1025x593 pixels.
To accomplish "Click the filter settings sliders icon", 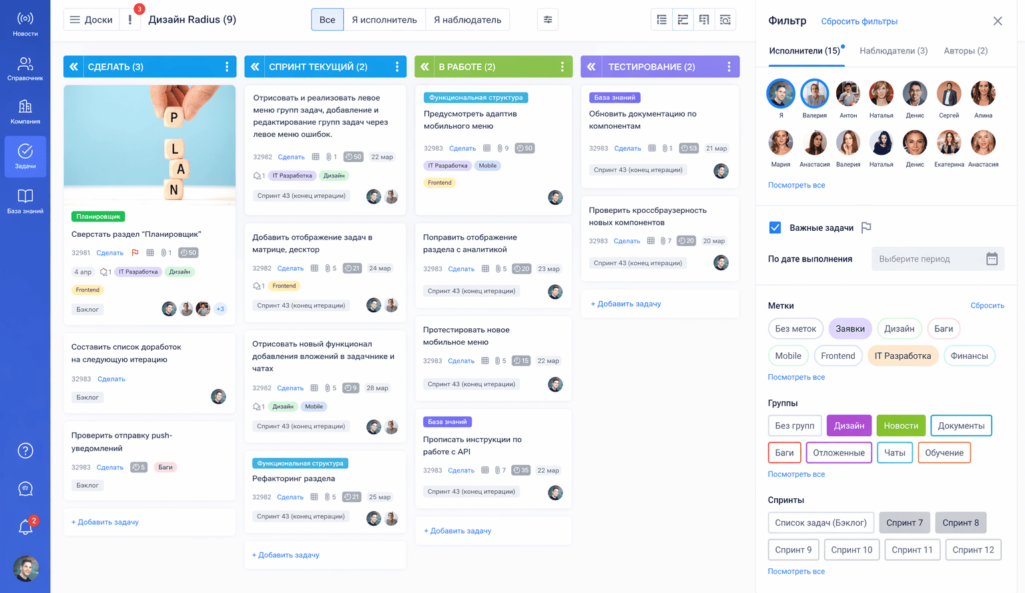I will [547, 20].
